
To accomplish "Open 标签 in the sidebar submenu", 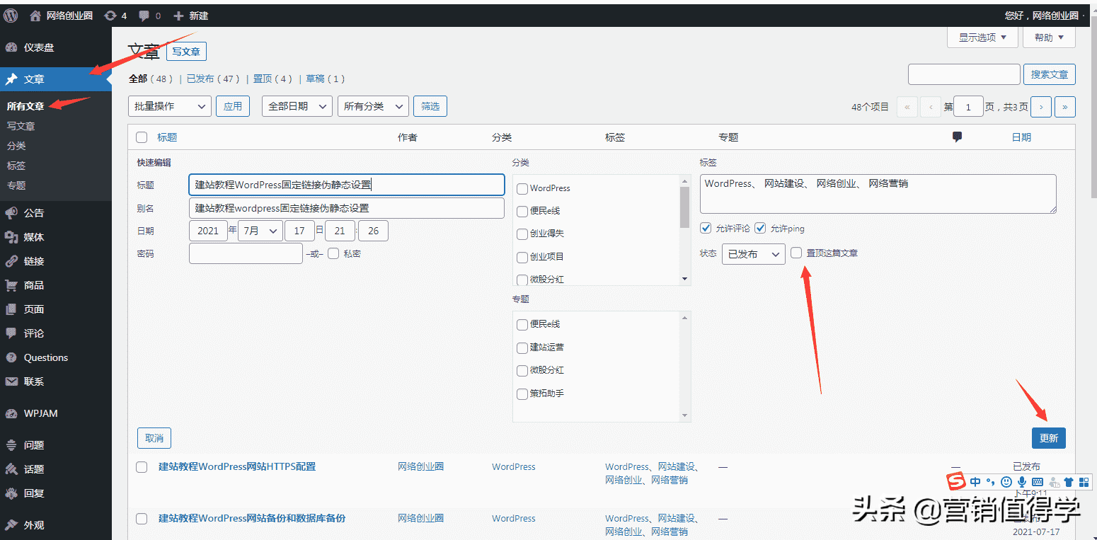I will (x=16, y=166).
